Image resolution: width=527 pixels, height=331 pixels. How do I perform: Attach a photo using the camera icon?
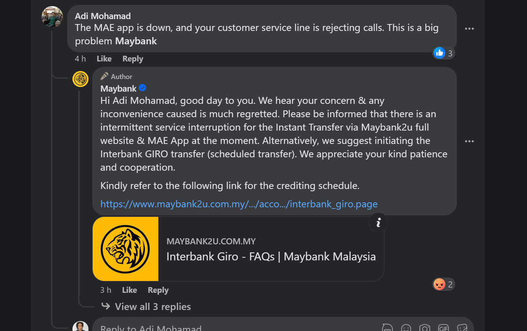[424, 327]
